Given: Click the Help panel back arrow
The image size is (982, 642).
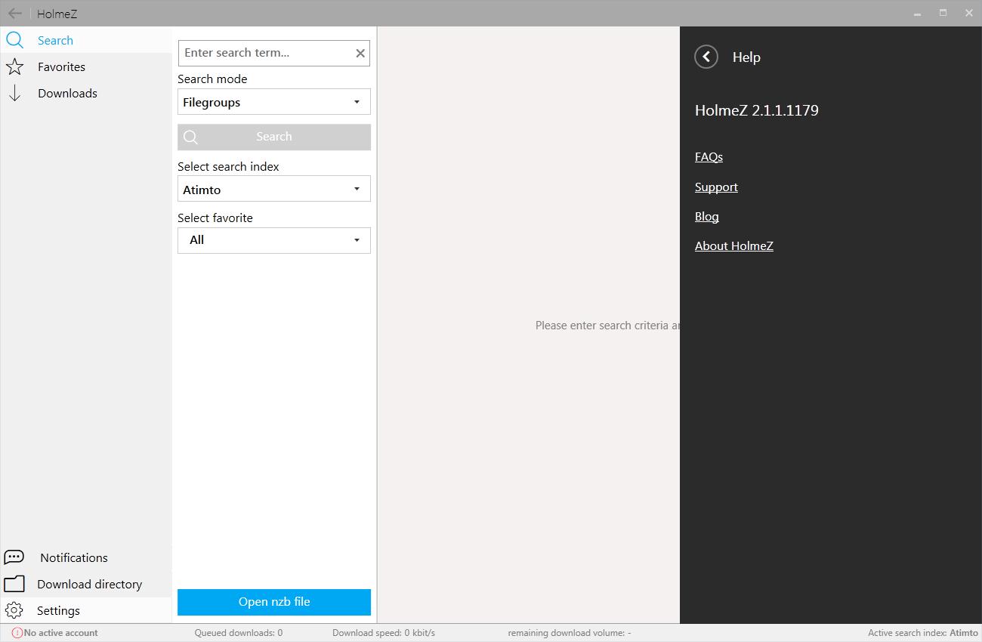Looking at the screenshot, I should click(x=706, y=57).
